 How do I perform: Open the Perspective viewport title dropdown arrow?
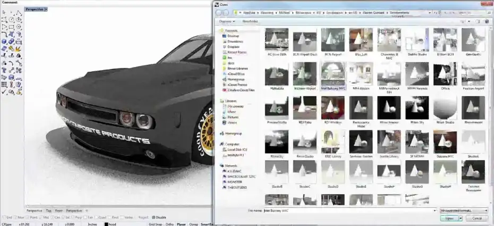click(46, 10)
